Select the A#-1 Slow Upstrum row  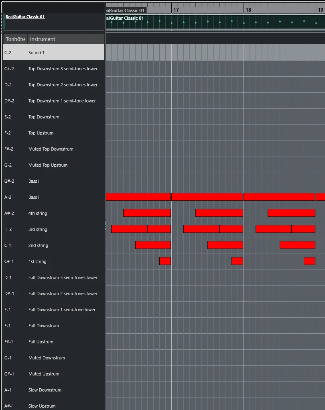[54, 406]
